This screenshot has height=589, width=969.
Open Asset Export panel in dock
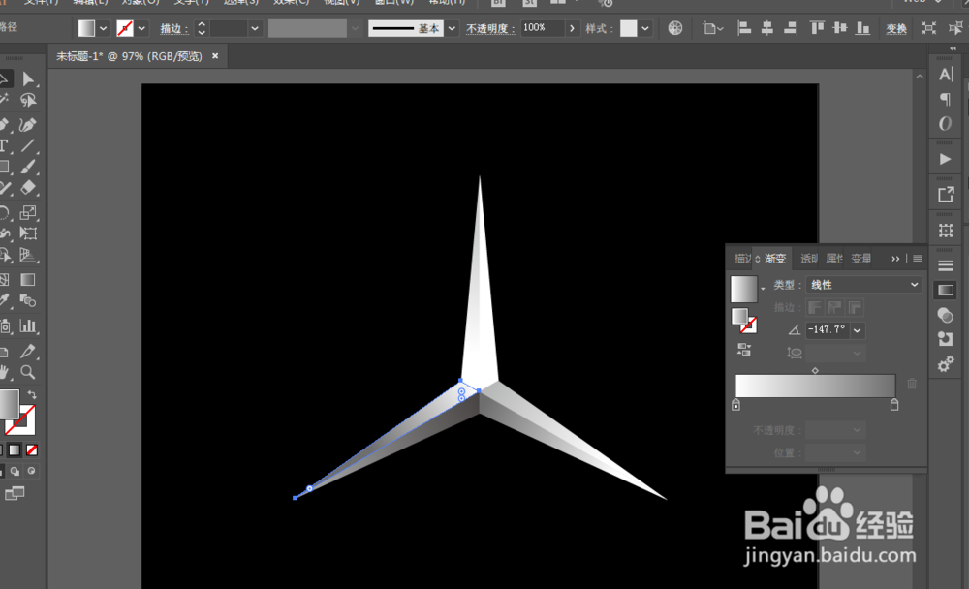946,195
